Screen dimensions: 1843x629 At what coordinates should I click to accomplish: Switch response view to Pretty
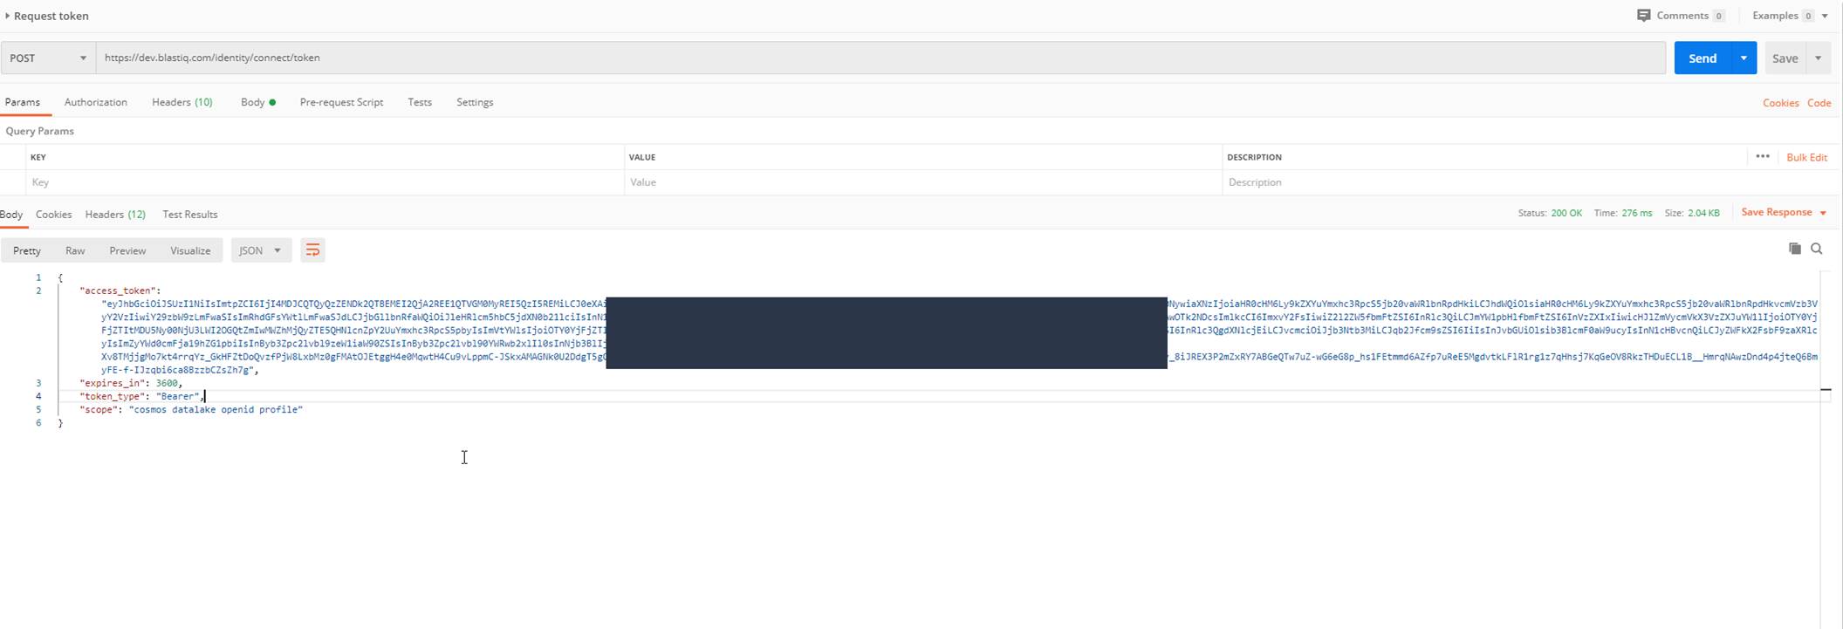click(x=27, y=250)
